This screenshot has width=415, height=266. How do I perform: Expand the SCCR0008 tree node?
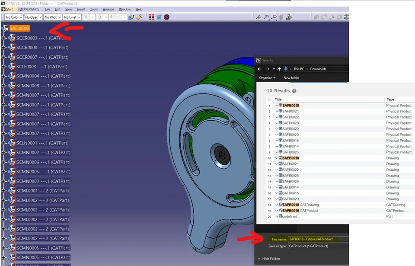coord(3,48)
